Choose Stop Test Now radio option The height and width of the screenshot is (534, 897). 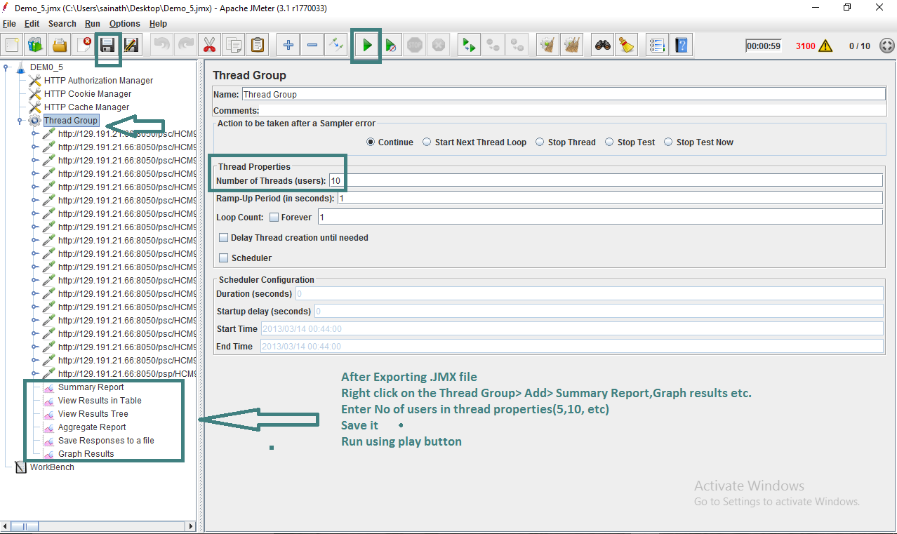coord(668,142)
